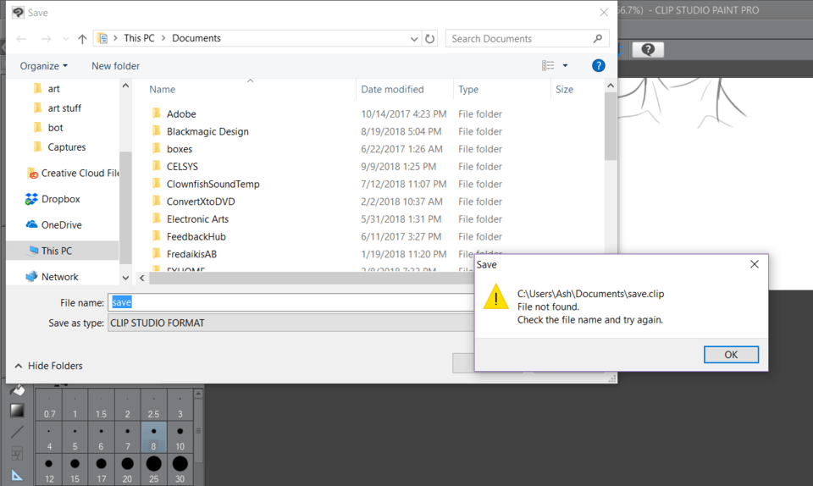Select the Electronic Arts folder

(197, 219)
